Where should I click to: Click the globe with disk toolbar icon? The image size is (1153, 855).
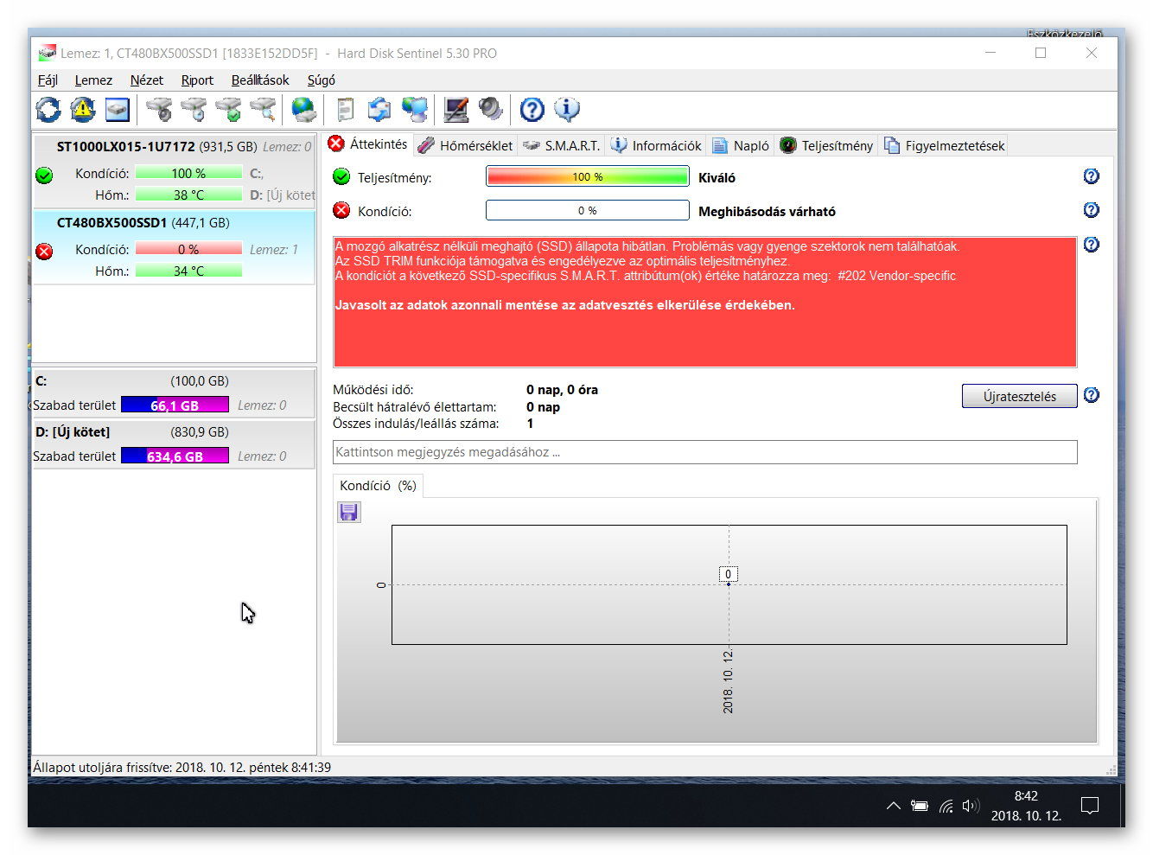pyautogui.click(x=303, y=110)
